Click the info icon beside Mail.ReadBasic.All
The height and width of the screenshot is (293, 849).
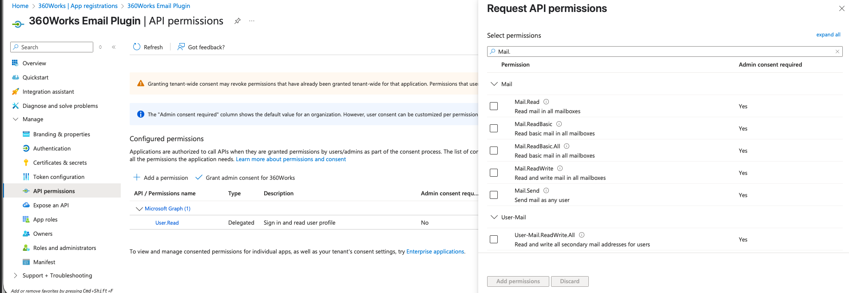click(x=567, y=146)
